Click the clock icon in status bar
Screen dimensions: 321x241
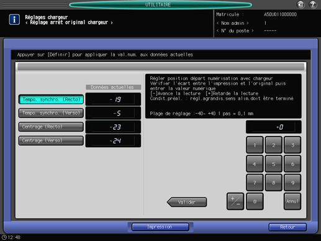coord(4,237)
